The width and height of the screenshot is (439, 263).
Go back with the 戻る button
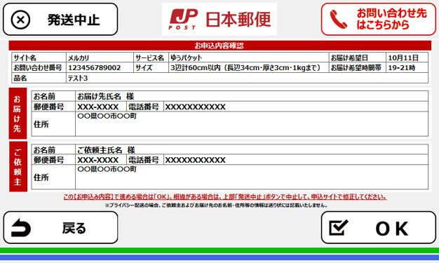(60, 227)
